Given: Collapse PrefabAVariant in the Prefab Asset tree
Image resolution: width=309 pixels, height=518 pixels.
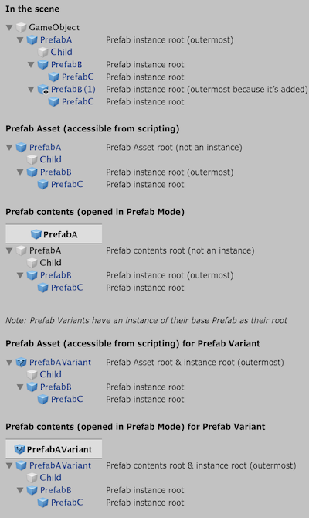Looking at the screenshot, I should coord(9,363).
